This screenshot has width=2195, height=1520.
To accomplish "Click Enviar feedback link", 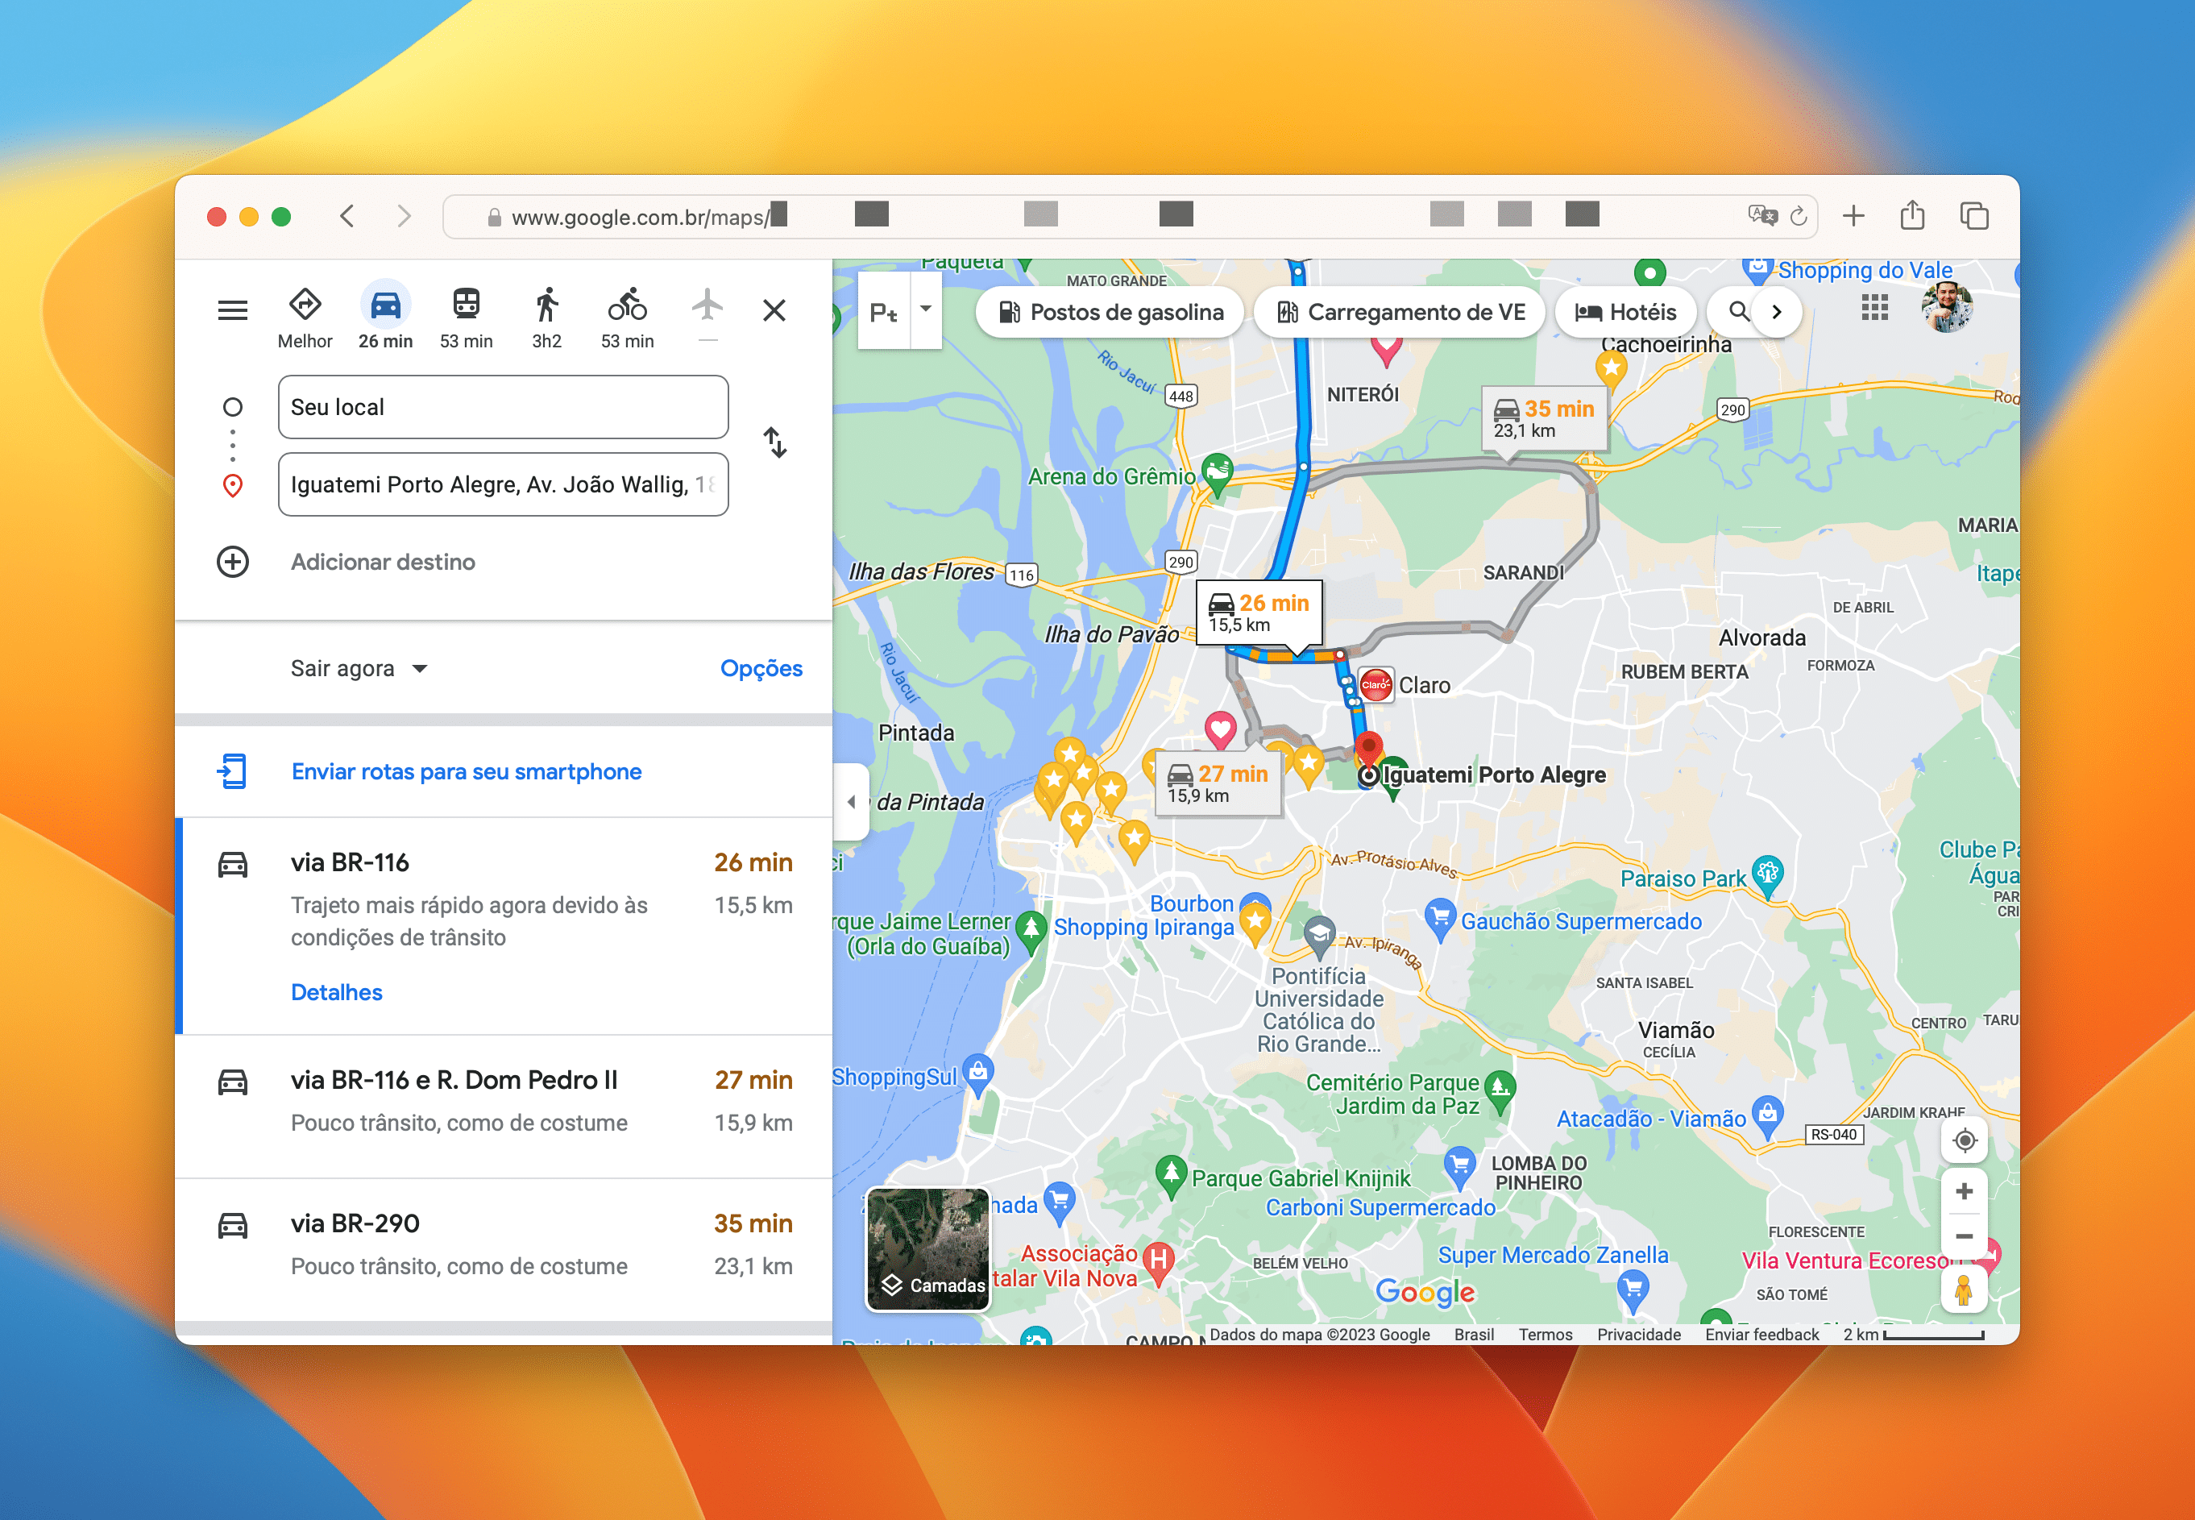I will 1761,1335.
